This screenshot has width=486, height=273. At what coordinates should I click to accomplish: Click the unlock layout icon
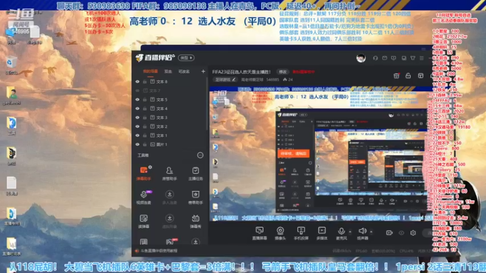tap(408, 76)
